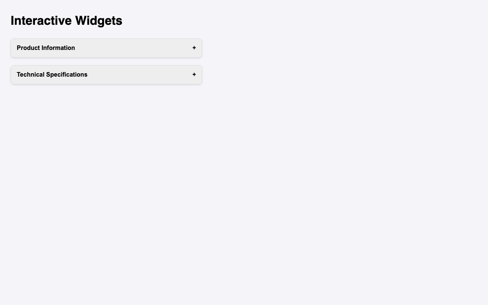Toggle the Product Information panel open
The width and height of the screenshot is (488, 305).
click(107, 48)
